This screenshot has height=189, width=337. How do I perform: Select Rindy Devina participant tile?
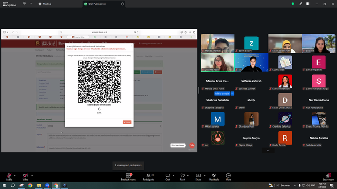point(285,138)
